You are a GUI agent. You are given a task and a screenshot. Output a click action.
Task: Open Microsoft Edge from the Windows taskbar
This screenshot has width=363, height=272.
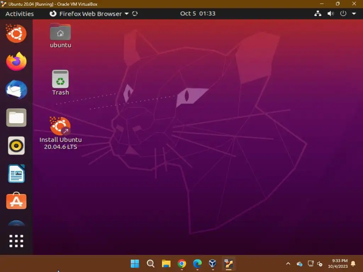click(x=197, y=263)
